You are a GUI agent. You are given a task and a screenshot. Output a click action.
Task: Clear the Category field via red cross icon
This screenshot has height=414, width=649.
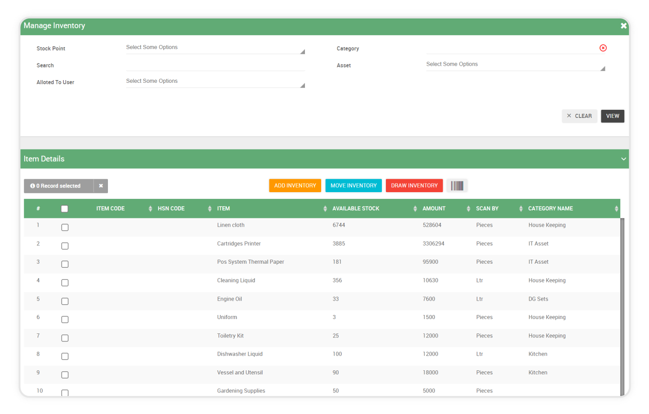coord(603,48)
